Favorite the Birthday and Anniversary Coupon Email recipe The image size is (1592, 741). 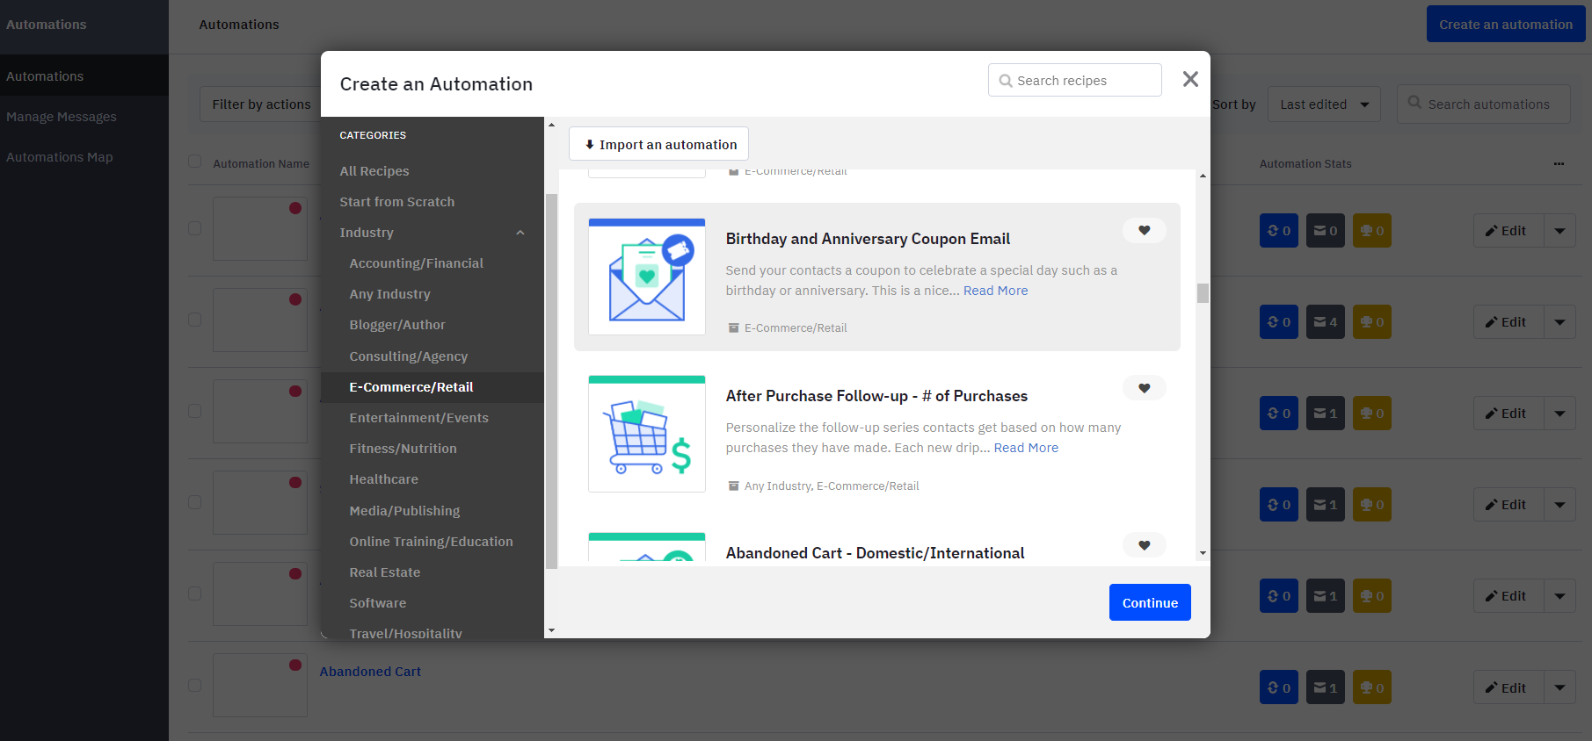coord(1144,230)
